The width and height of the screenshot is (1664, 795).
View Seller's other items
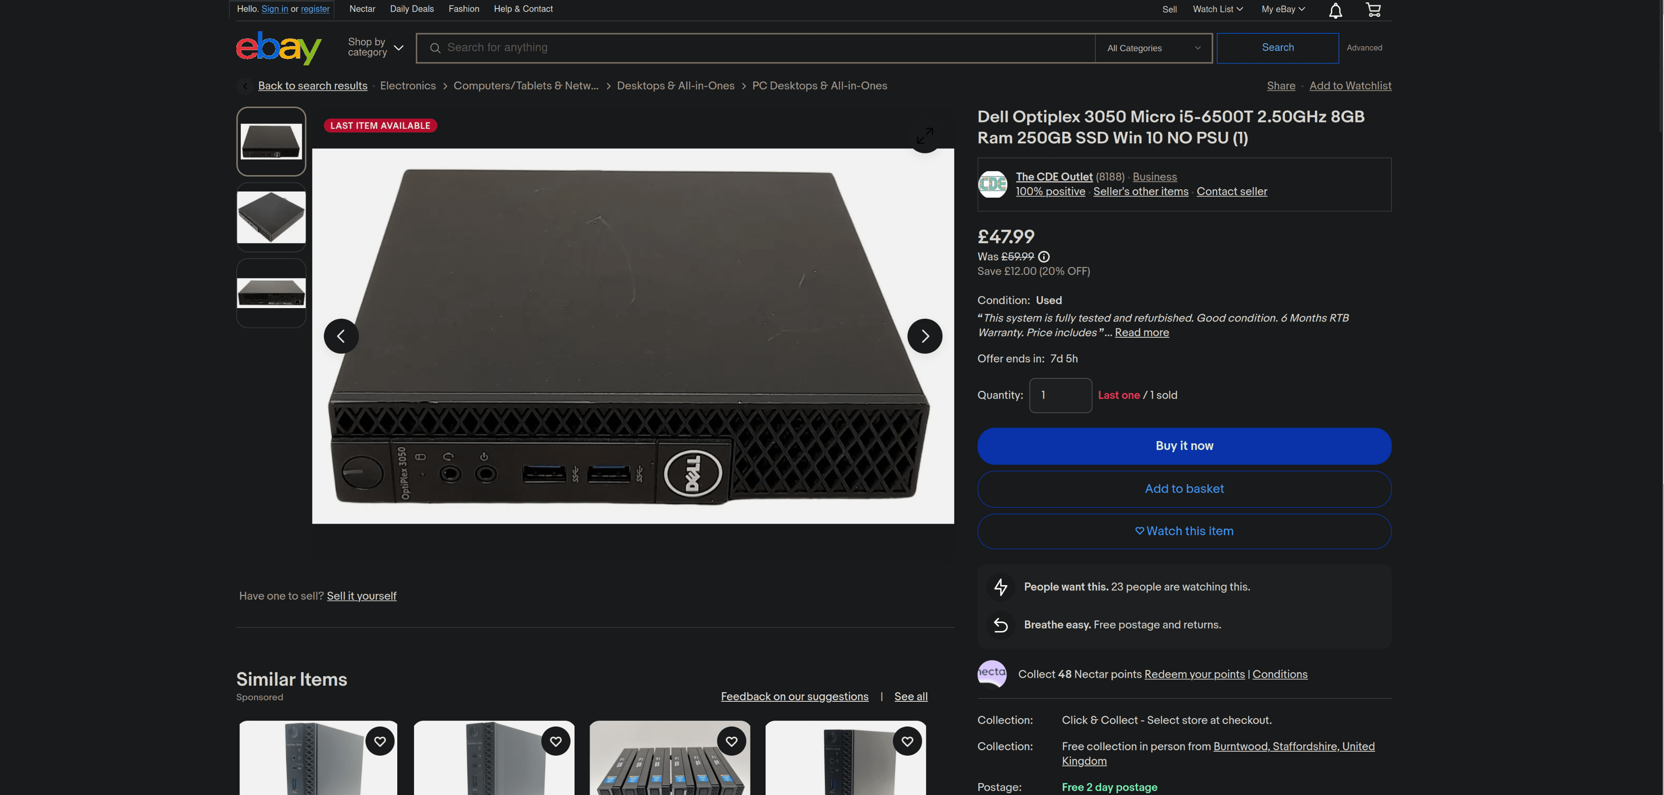[1141, 192]
